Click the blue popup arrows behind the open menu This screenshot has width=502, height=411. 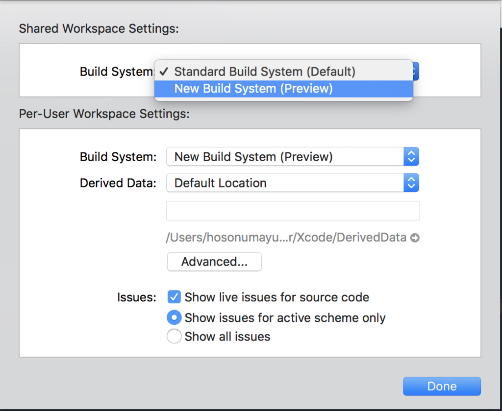pyautogui.click(x=416, y=72)
